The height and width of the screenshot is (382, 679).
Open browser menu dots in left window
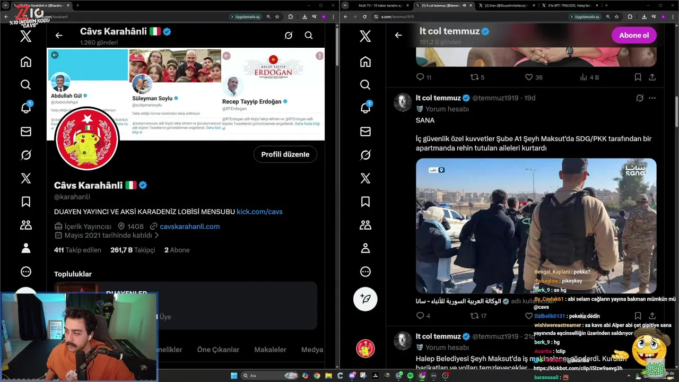tap(333, 16)
